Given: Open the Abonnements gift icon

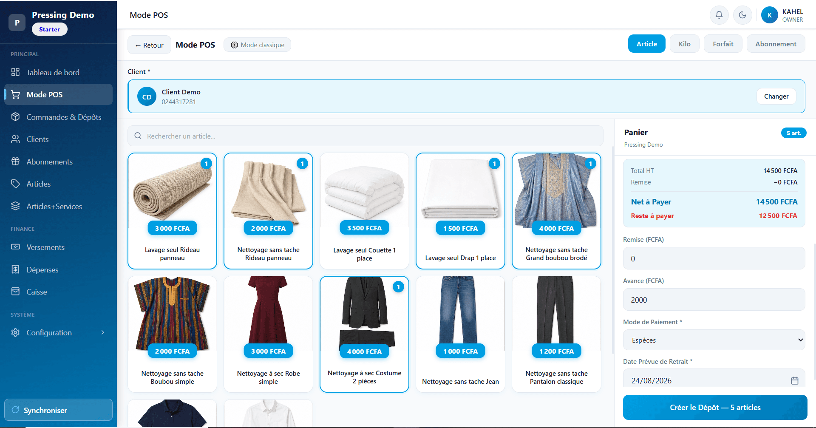Looking at the screenshot, I should pos(15,162).
